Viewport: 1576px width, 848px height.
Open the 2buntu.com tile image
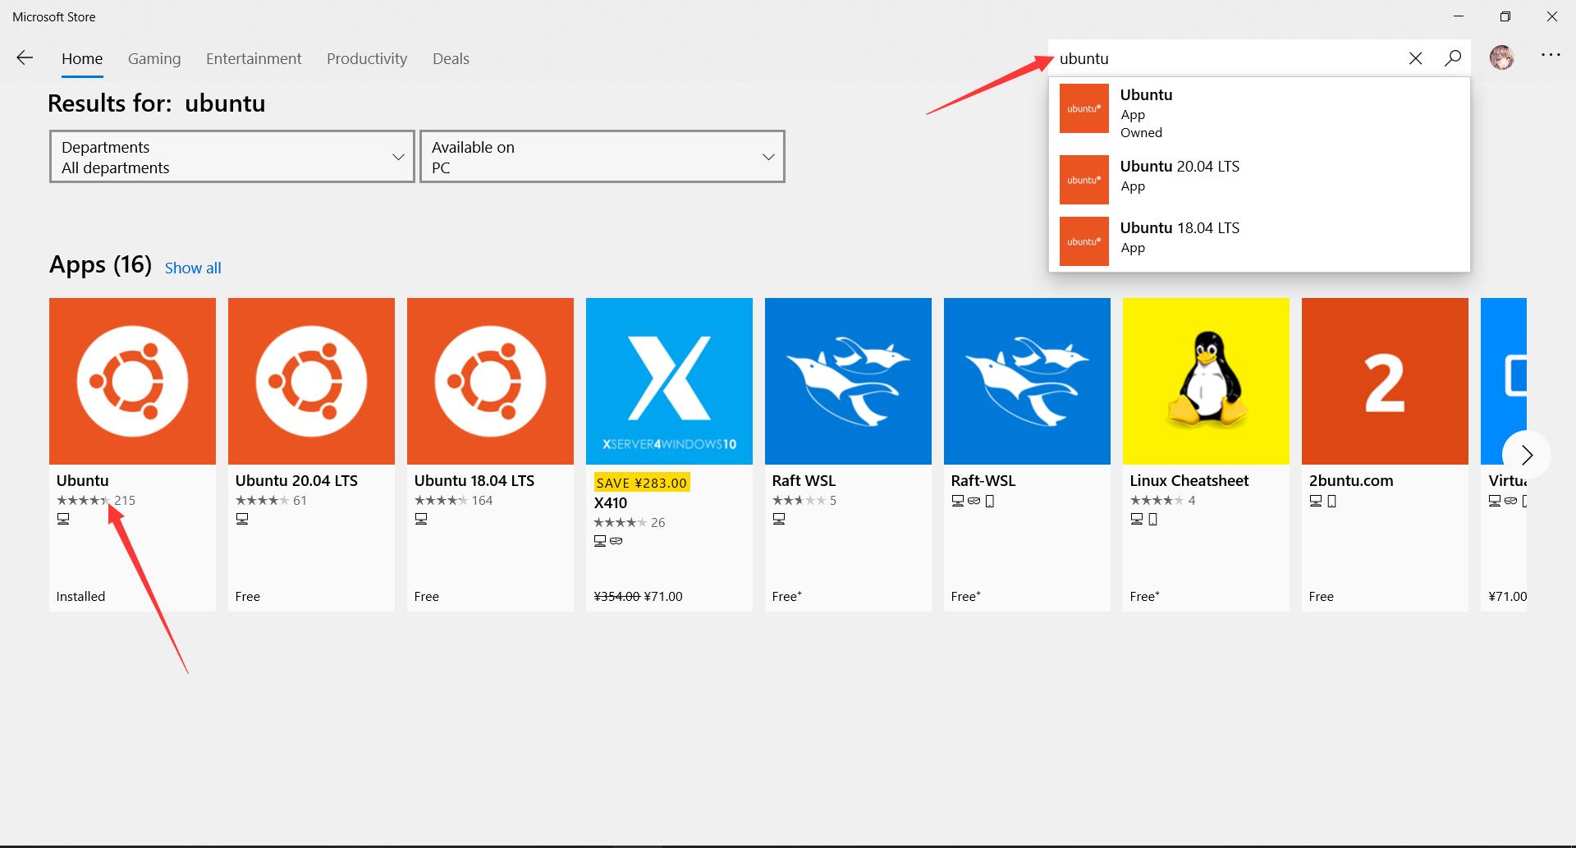click(1385, 381)
